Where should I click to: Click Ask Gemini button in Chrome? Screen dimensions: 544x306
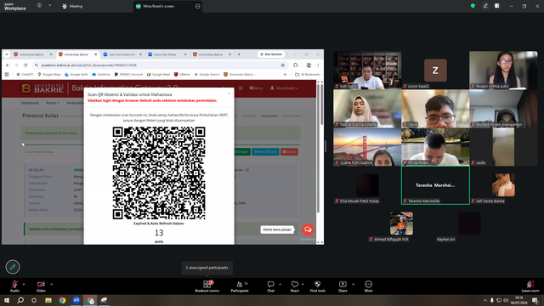point(271,54)
